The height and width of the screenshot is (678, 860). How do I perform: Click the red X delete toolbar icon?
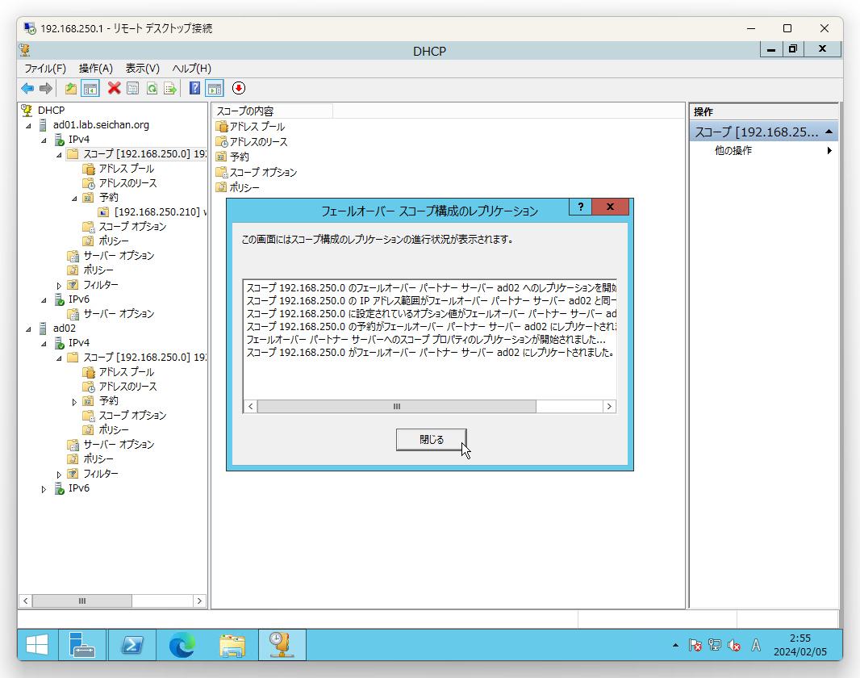click(x=114, y=88)
